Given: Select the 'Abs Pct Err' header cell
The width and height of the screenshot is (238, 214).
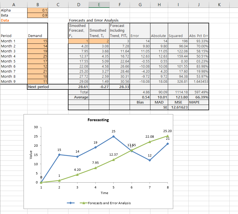Looking at the screenshot, I should pos(199,31).
